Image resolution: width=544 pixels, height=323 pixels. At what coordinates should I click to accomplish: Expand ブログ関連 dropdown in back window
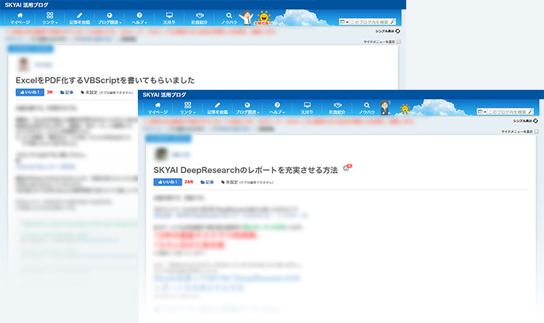[110, 18]
